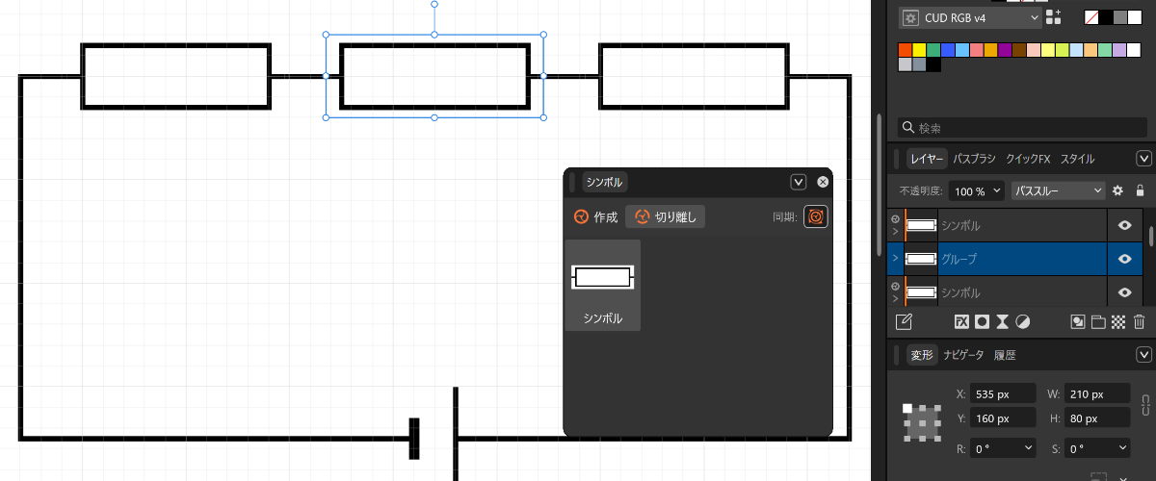Open the R: rotation dropdown
1156x481 pixels.
(1002, 448)
